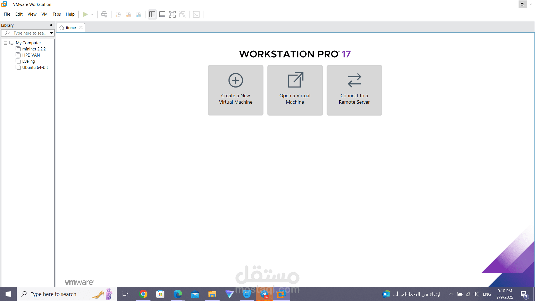The height and width of the screenshot is (301, 535).
Task: Open Telegram from the taskbar
Action: (264, 294)
